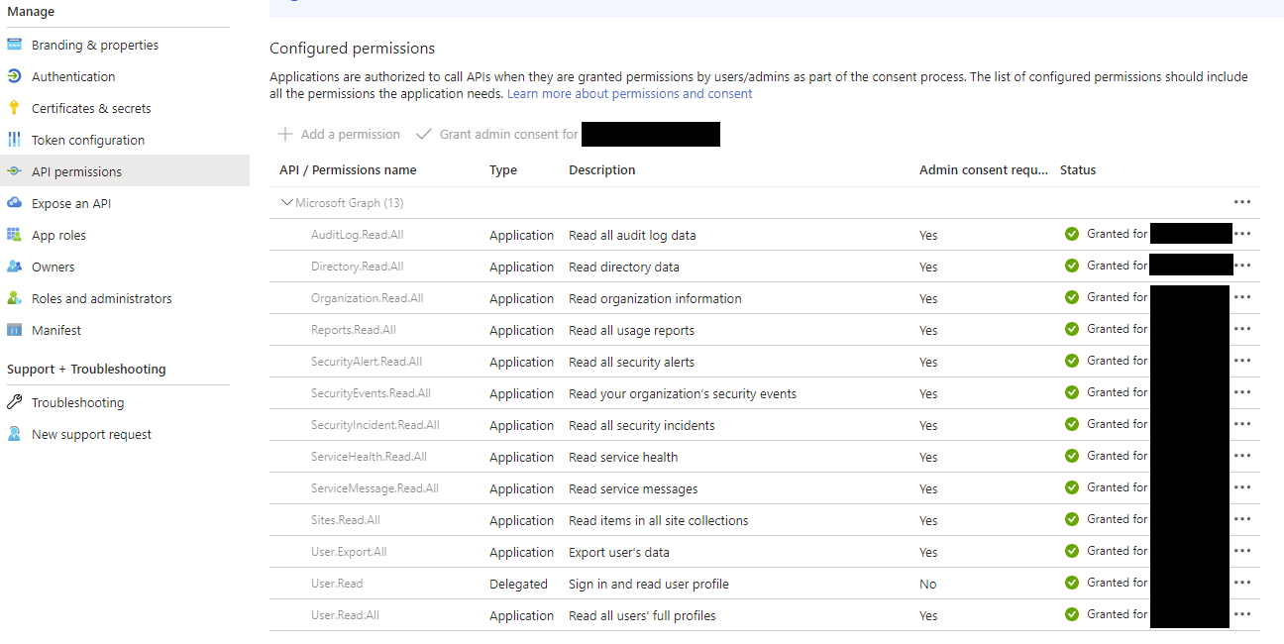
Task: Open ellipsis menu for Reports.Read.All
Action: click(1242, 329)
